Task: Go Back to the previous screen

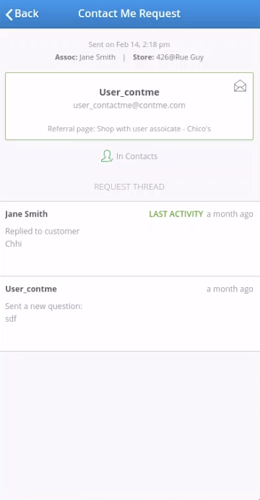Action: coord(22,14)
